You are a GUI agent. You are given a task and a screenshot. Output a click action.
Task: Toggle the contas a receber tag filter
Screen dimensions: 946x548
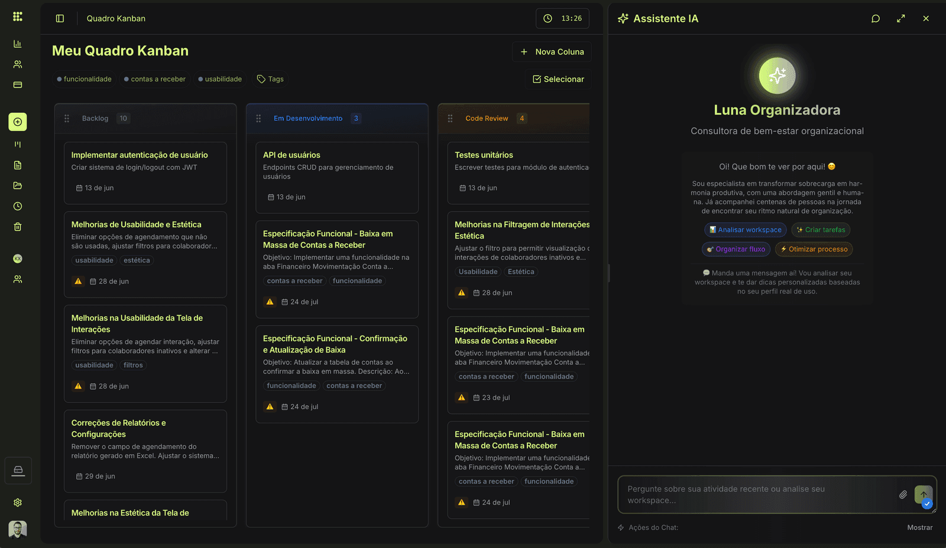[x=155, y=79]
